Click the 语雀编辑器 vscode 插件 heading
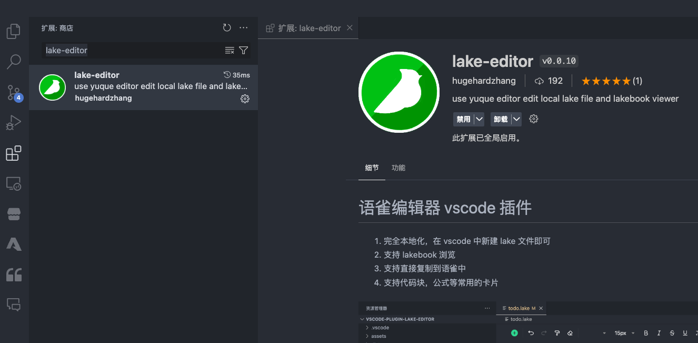This screenshot has height=343, width=698. point(445,208)
